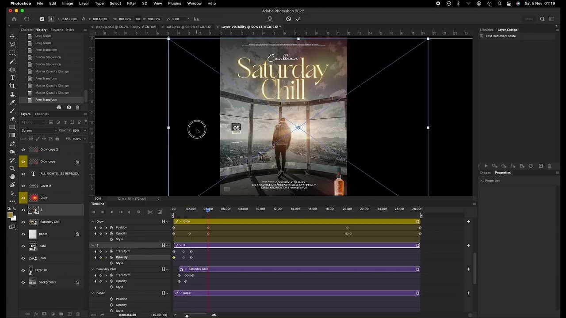Image resolution: width=566 pixels, height=318 pixels.
Task: Hide the Background layer
Action: pos(23,282)
